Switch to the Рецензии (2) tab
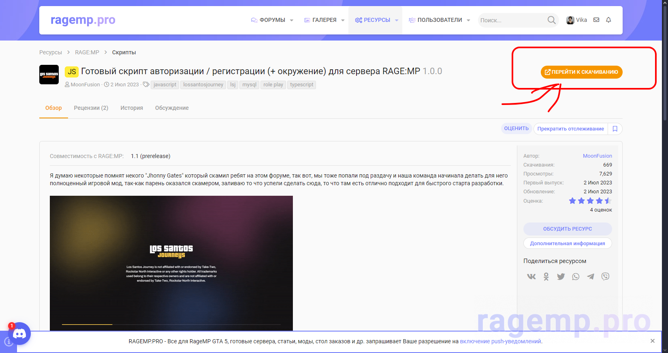 91,108
